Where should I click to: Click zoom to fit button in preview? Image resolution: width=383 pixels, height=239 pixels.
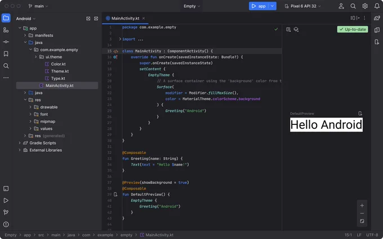362,221
